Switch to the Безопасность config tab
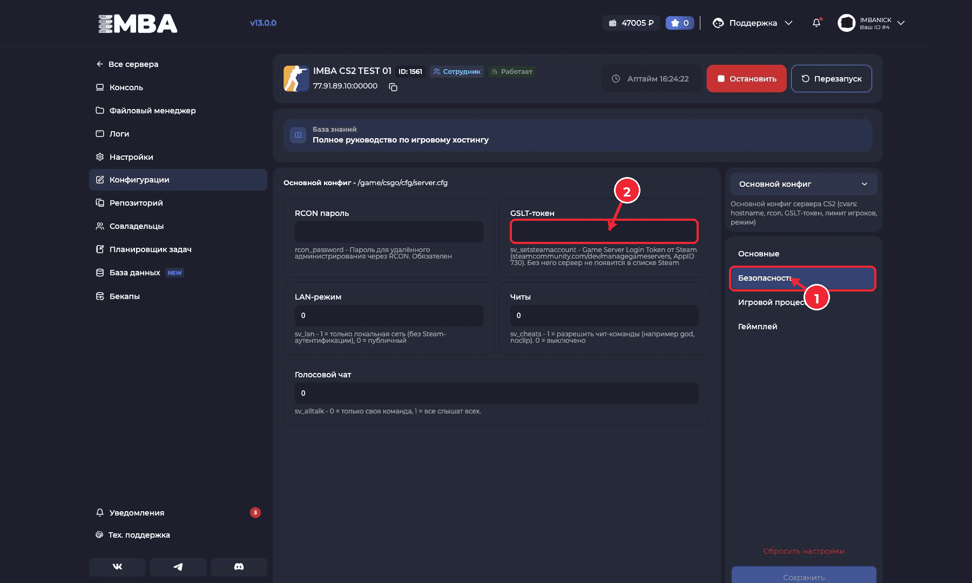The height and width of the screenshot is (583, 972). (803, 279)
